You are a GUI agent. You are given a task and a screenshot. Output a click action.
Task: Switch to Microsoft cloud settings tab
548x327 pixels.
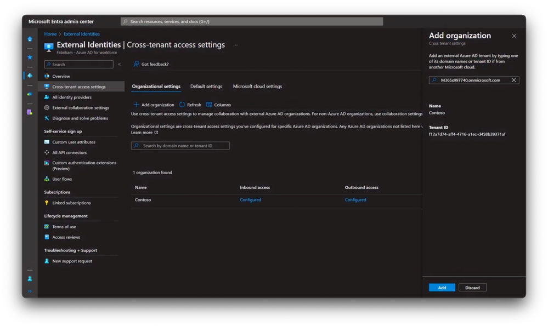pyautogui.click(x=257, y=86)
